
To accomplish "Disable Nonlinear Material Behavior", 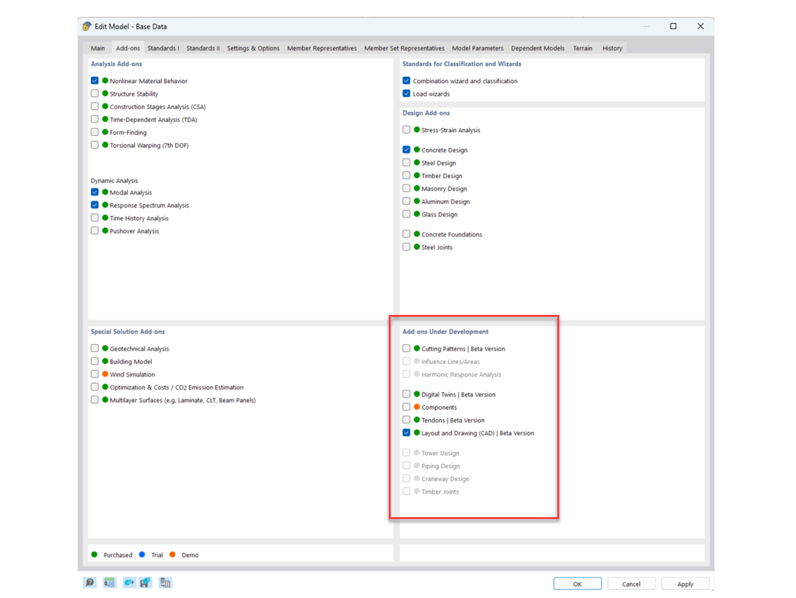I will (x=94, y=81).
